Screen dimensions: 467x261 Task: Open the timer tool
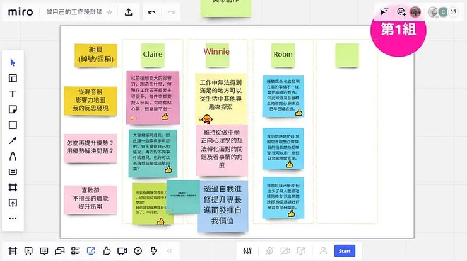tap(138, 251)
